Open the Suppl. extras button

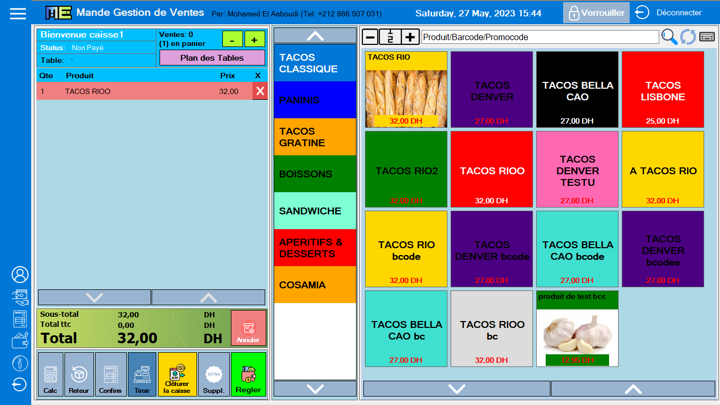tap(214, 374)
